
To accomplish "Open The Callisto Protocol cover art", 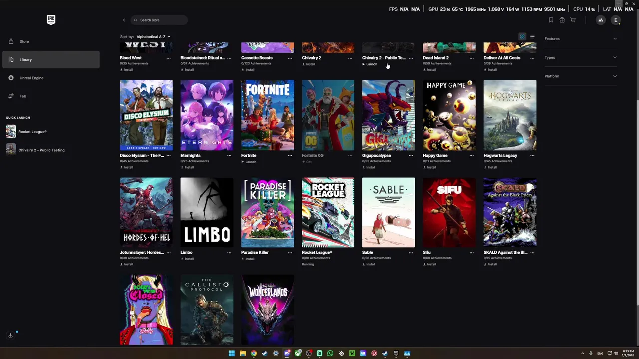I will pos(207,310).
